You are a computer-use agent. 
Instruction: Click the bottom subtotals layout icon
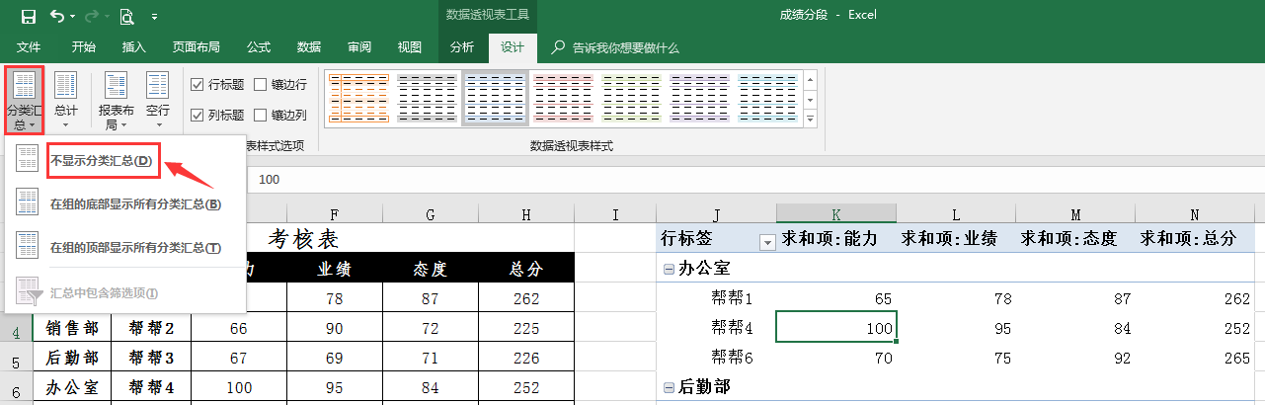[x=28, y=203]
